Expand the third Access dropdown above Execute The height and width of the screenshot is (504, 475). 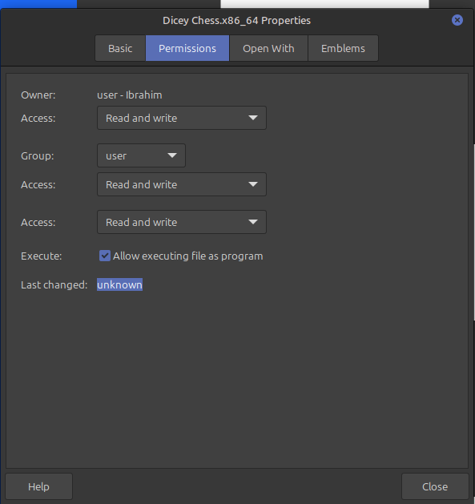pos(182,222)
